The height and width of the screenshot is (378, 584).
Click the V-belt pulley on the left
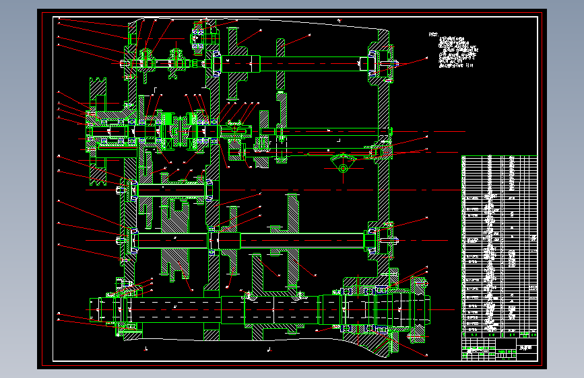click(98, 131)
